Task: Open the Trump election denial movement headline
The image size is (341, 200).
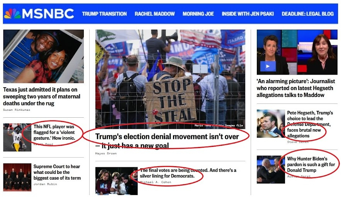Action: click(x=167, y=141)
